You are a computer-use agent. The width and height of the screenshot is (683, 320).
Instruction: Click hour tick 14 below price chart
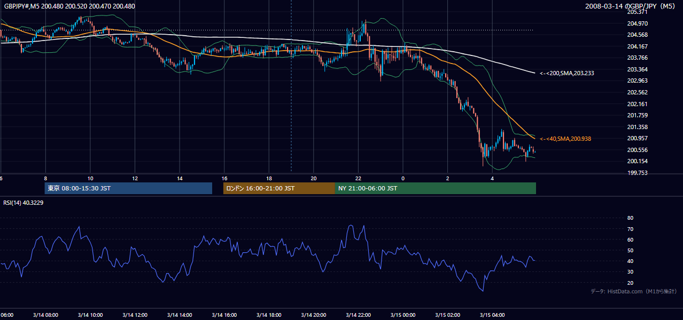(x=180, y=179)
